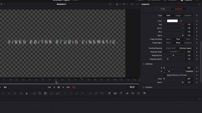Add a Hue Curves node from the toolbar
This screenshot has width=202, height=113.
coord(15,94)
